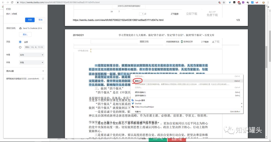Expand the Video DownloadHelper submenu arrow
The width and height of the screenshot is (271, 142).
coord(242,107)
